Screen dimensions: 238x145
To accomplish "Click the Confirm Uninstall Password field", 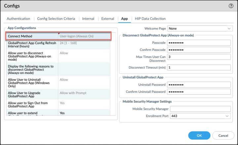I will click(199, 91).
